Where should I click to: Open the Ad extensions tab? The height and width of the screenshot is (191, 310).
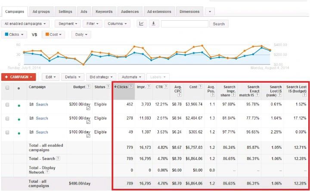pos(159,12)
